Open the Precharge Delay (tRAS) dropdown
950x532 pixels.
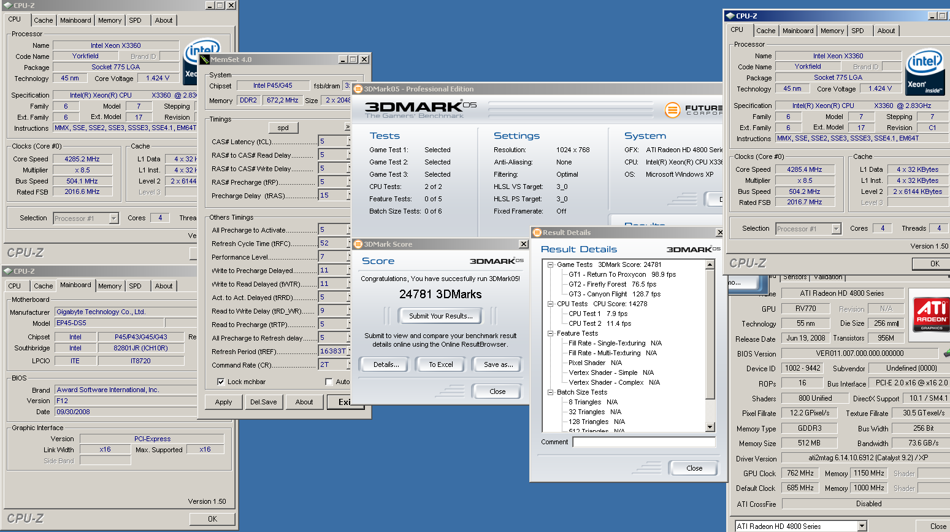pos(334,195)
